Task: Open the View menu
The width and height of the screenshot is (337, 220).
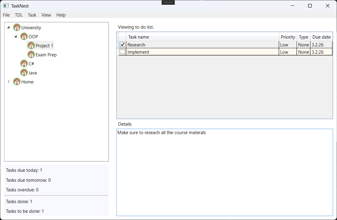Action: click(46, 15)
